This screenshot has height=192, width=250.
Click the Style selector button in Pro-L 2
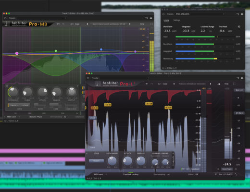tap(96, 161)
